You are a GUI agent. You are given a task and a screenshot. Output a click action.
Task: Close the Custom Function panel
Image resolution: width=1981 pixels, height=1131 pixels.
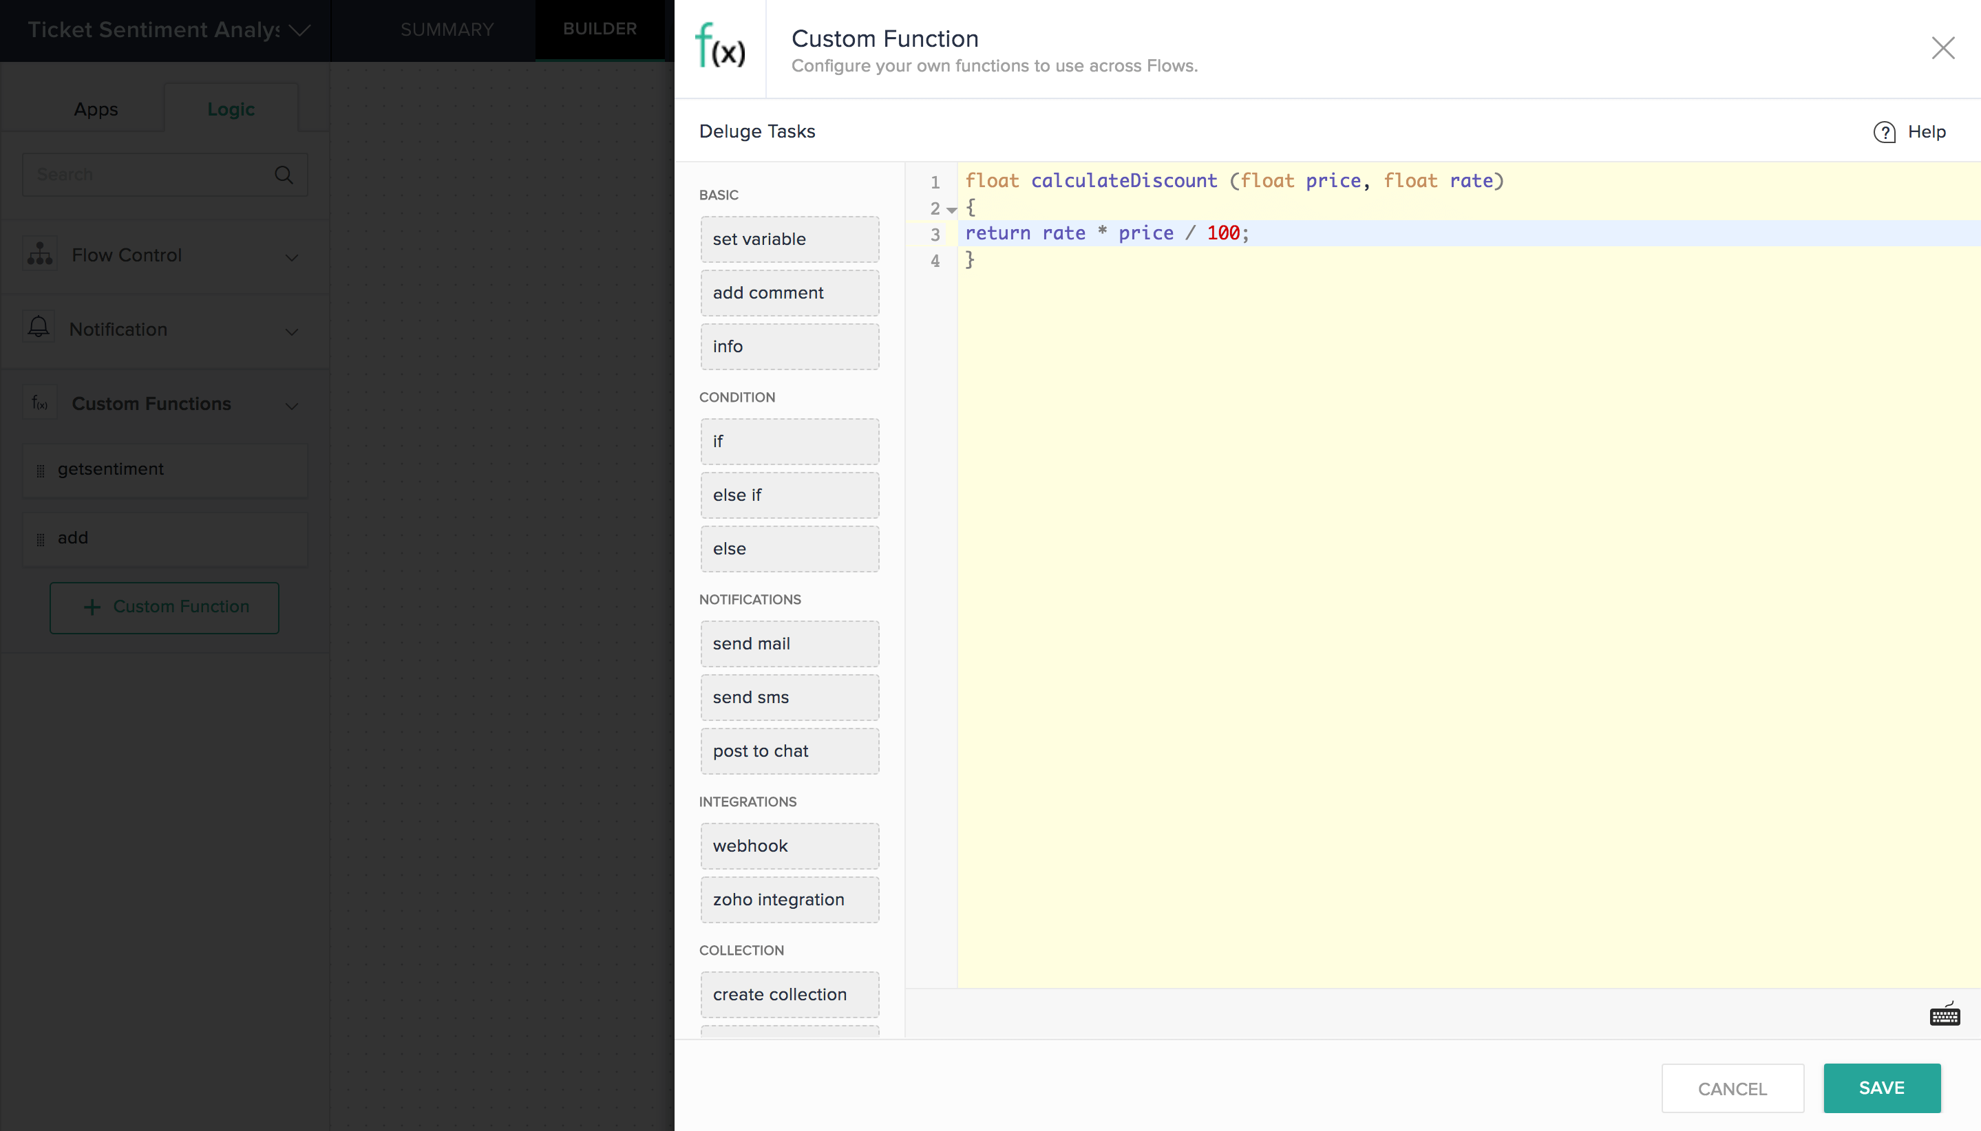(1942, 48)
